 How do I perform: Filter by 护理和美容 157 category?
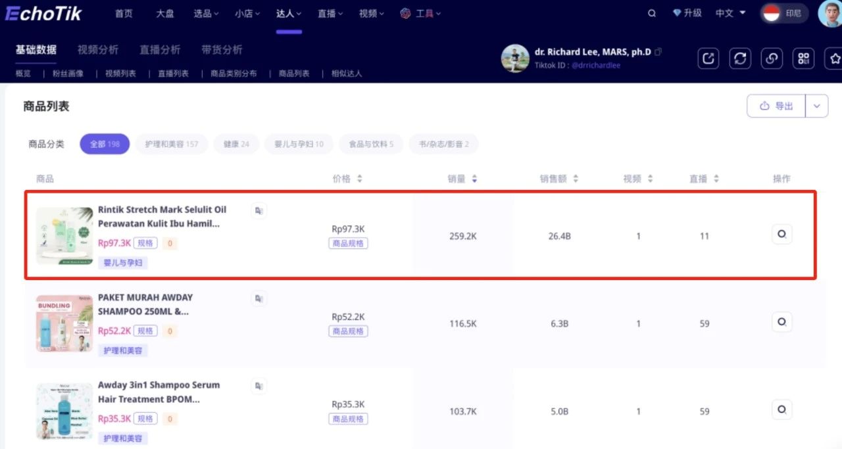pyautogui.click(x=171, y=144)
